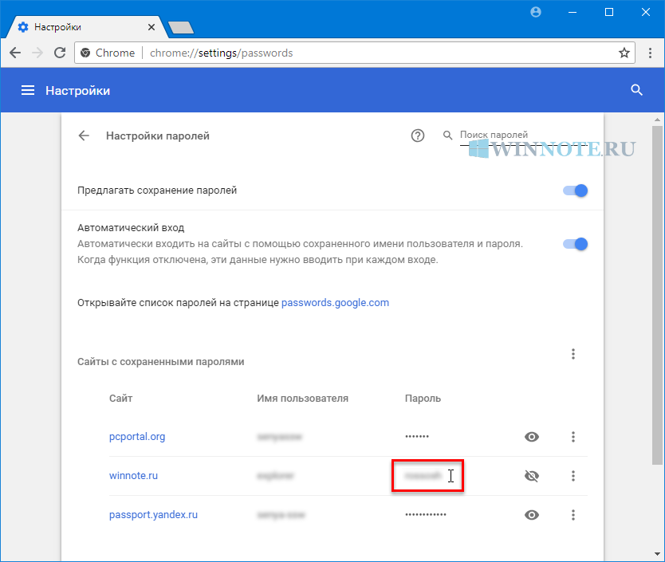Click the Пароль column header

click(x=423, y=399)
